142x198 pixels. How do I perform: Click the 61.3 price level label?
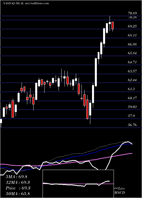(131, 89)
